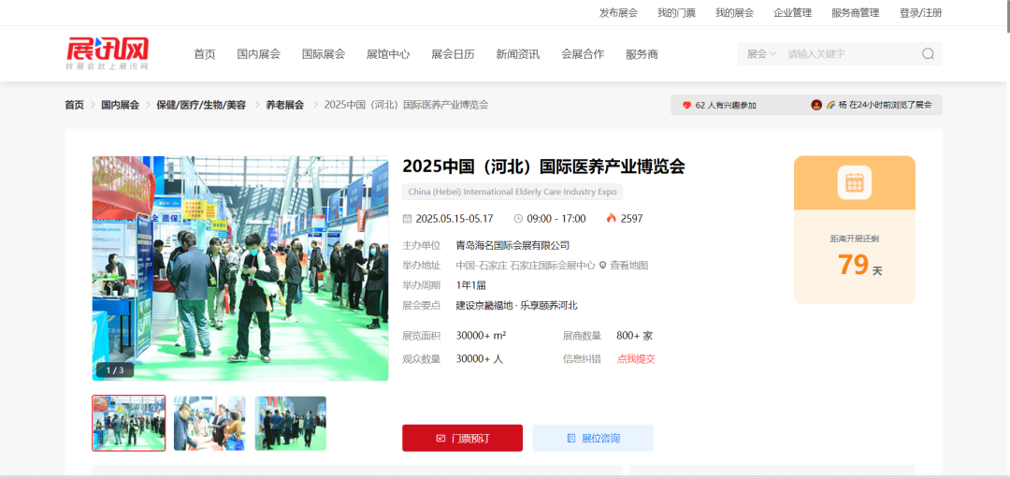Viewport: 1010px width, 478px height.
Task: Type in the 请输入关键字 search field
Action: tap(846, 54)
